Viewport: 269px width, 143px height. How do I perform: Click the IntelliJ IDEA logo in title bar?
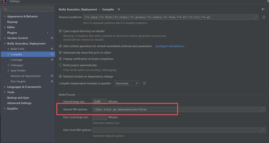point(5,1)
